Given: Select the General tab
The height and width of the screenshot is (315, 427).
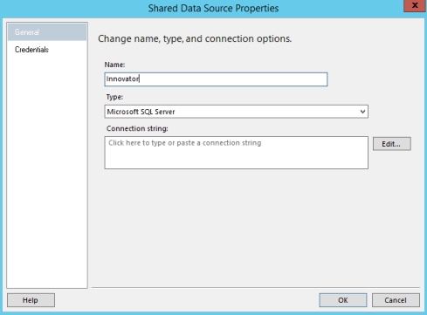Looking at the screenshot, I should tap(47, 32).
